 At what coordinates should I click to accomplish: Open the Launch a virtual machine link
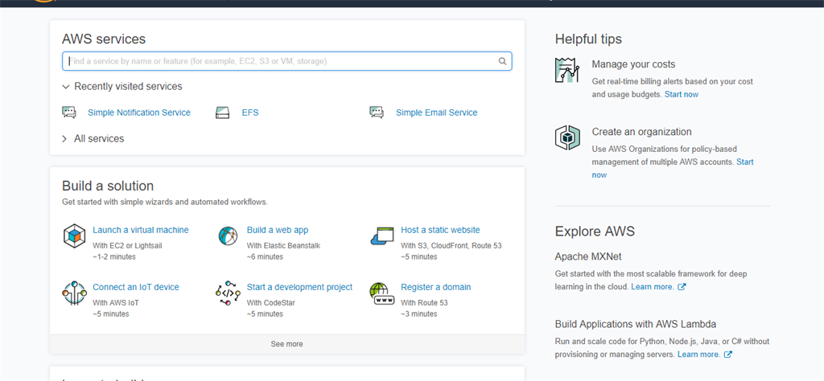click(140, 230)
